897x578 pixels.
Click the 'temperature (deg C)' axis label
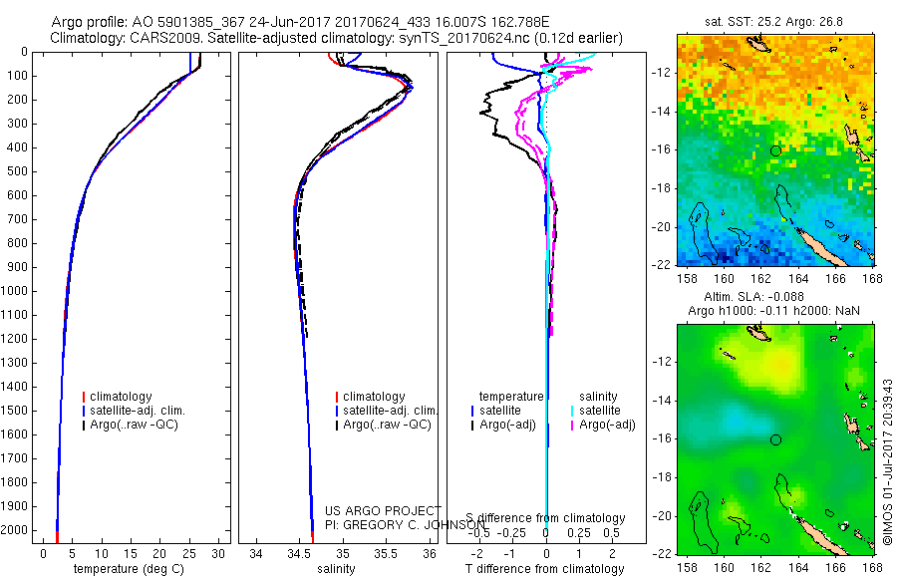tap(129, 569)
